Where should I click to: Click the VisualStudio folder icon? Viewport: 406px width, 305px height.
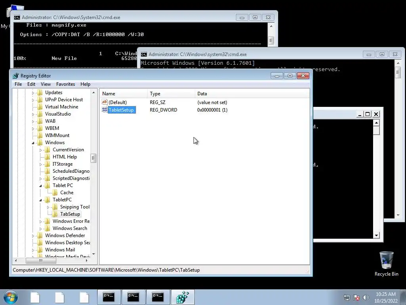tap(40, 114)
